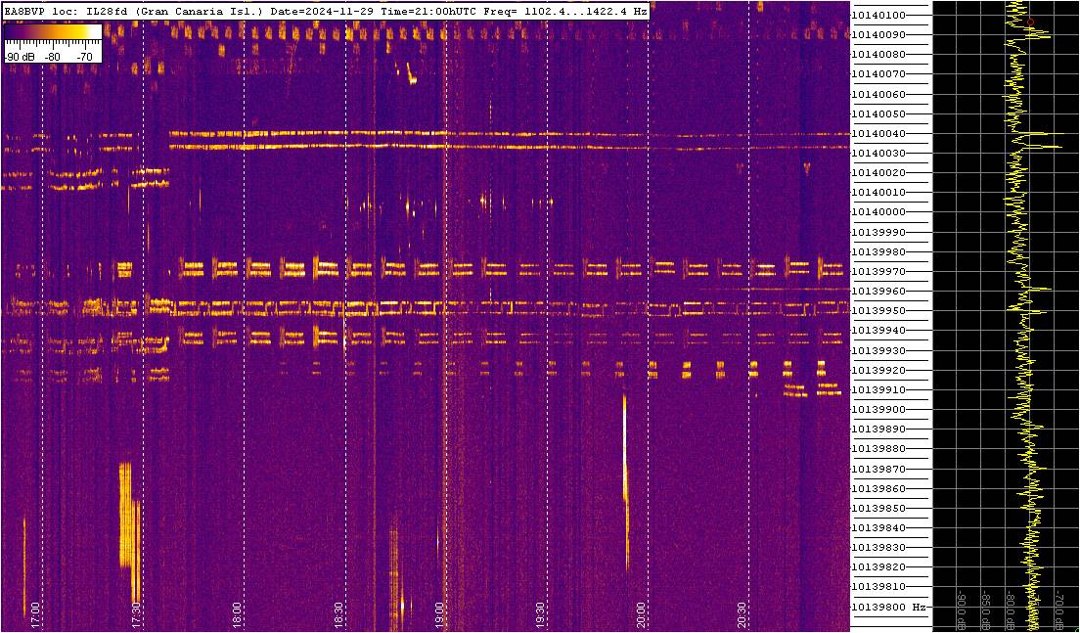1080x633 pixels.
Task: Select frequency label 10140080
Action: pyautogui.click(x=878, y=55)
